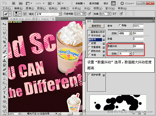Screen dimensions: 156x116
Task: Open the 滤镜(T) menu
Action: 65,8
